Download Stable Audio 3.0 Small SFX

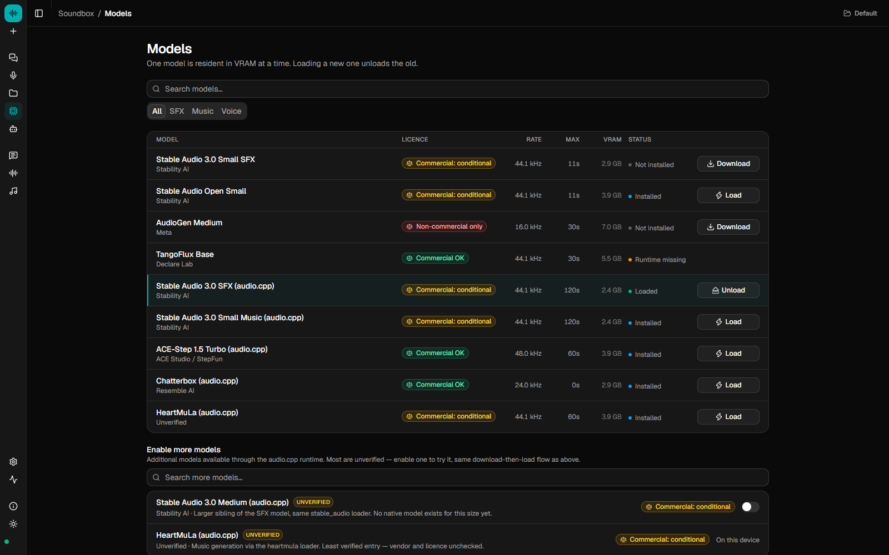[728, 164]
